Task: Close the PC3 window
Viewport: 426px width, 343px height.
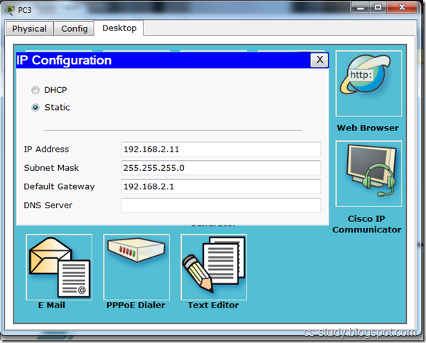Action: coord(402,7)
